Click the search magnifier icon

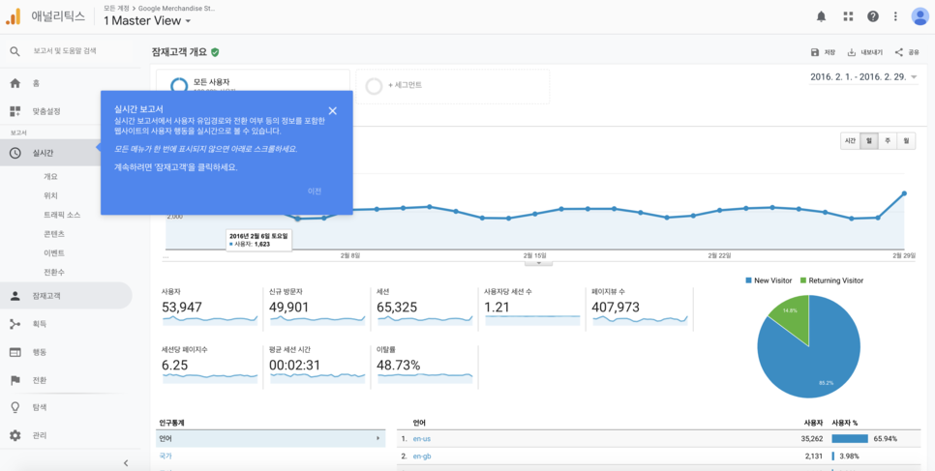(15, 51)
